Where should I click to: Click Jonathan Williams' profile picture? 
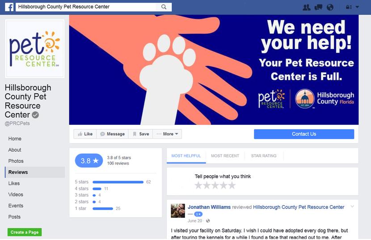click(178, 211)
